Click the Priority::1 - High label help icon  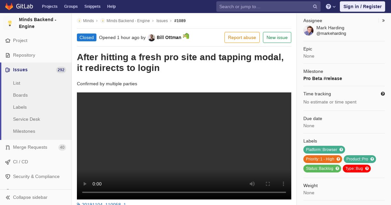pos(338,159)
